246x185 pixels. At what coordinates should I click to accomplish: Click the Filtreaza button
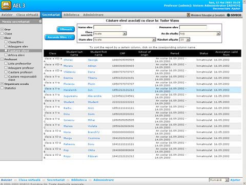pos(66,29)
